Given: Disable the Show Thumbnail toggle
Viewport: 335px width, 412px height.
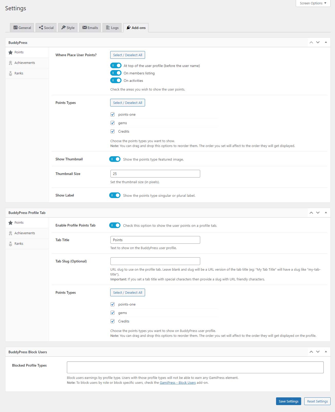Looking at the screenshot, I should coord(115,159).
